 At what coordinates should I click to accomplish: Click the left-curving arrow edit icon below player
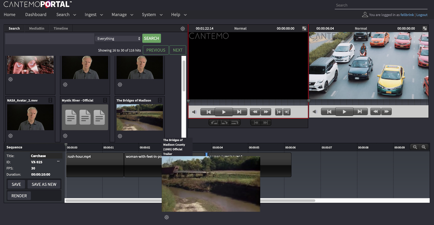click(x=214, y=123)
